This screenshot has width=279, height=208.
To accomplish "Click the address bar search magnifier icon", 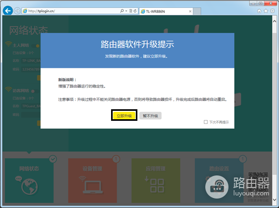I will [x=122, y=11].
